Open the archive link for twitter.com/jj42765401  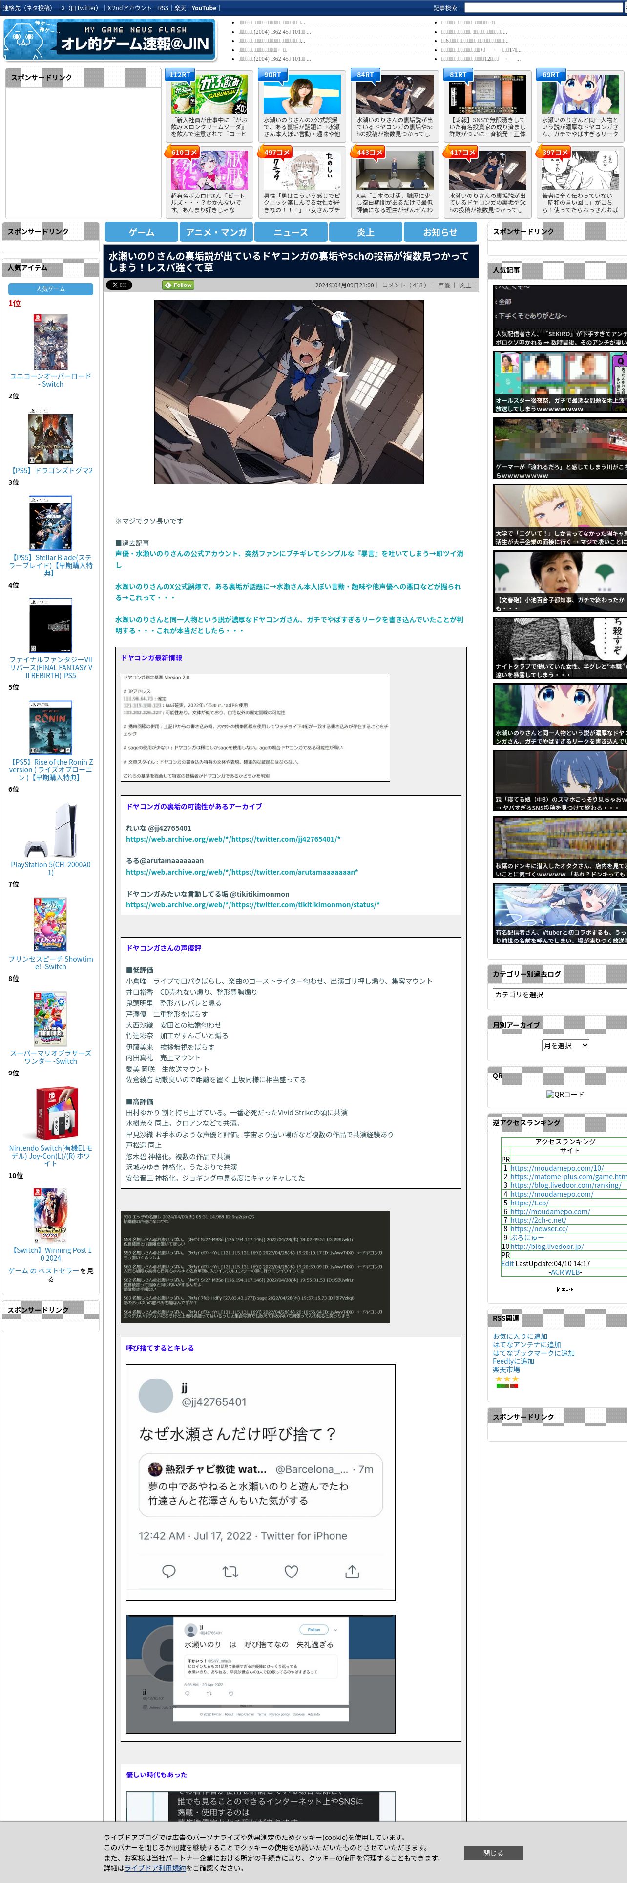tap(233, 839)
